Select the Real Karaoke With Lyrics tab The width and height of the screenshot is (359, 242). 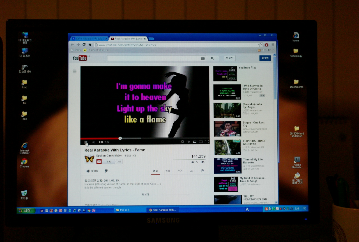(128, 39)
